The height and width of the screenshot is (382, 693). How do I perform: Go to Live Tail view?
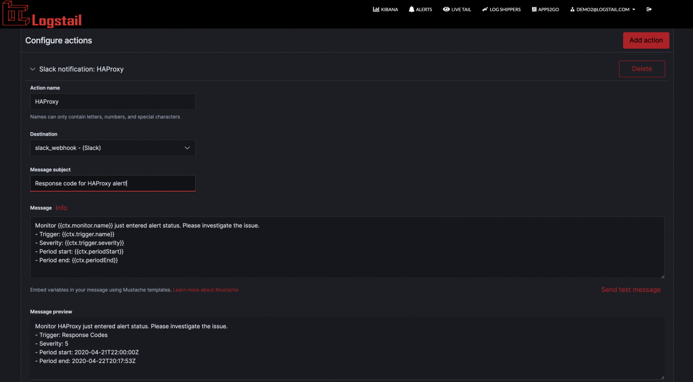(457, 9)
